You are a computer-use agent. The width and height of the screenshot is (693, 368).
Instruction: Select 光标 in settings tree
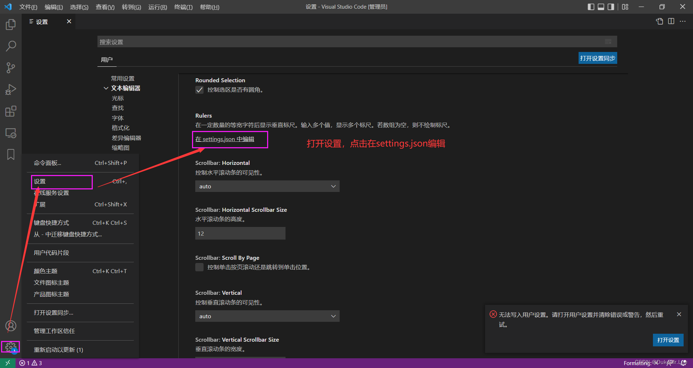pos(118,98)
